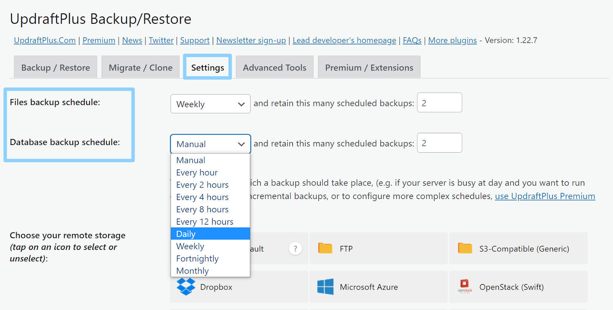Click the question mark help icon
613x310 pixels.
pyautogui.click(x=295, y=249)
